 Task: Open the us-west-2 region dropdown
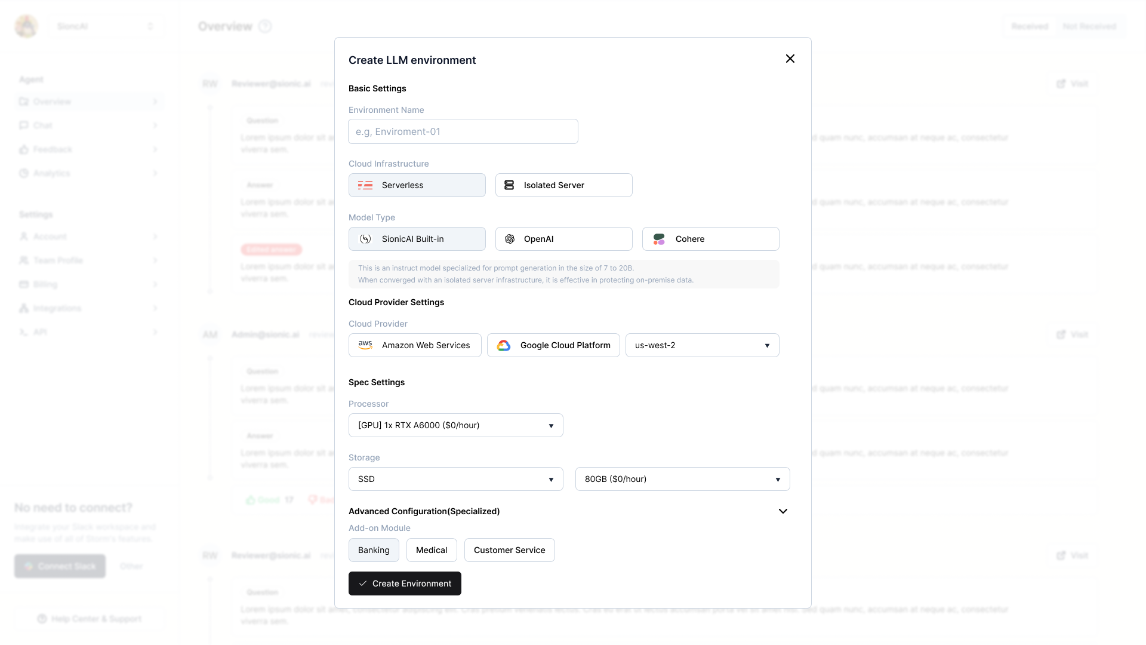(x=702, y=345)
